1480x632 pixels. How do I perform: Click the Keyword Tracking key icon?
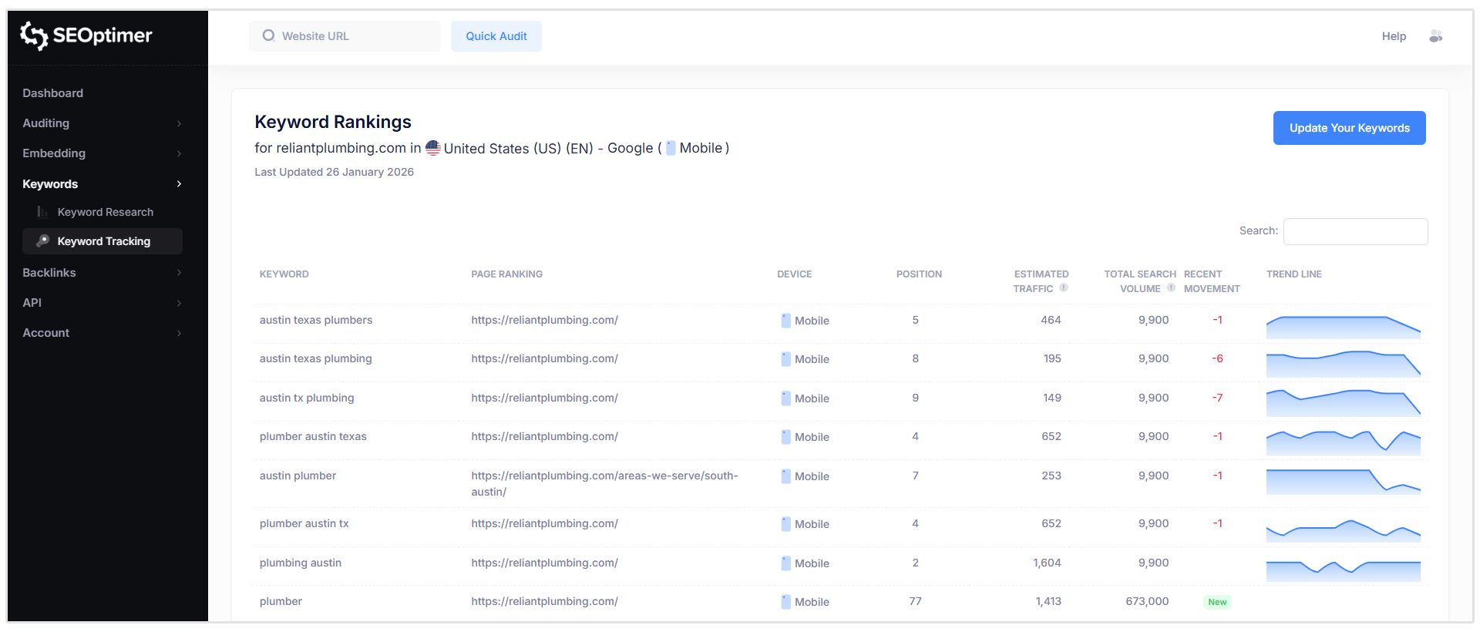pos(43,241)
